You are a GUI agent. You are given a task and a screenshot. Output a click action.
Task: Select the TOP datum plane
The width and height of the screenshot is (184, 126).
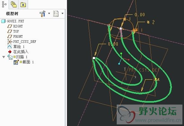(x=16, y=31)
